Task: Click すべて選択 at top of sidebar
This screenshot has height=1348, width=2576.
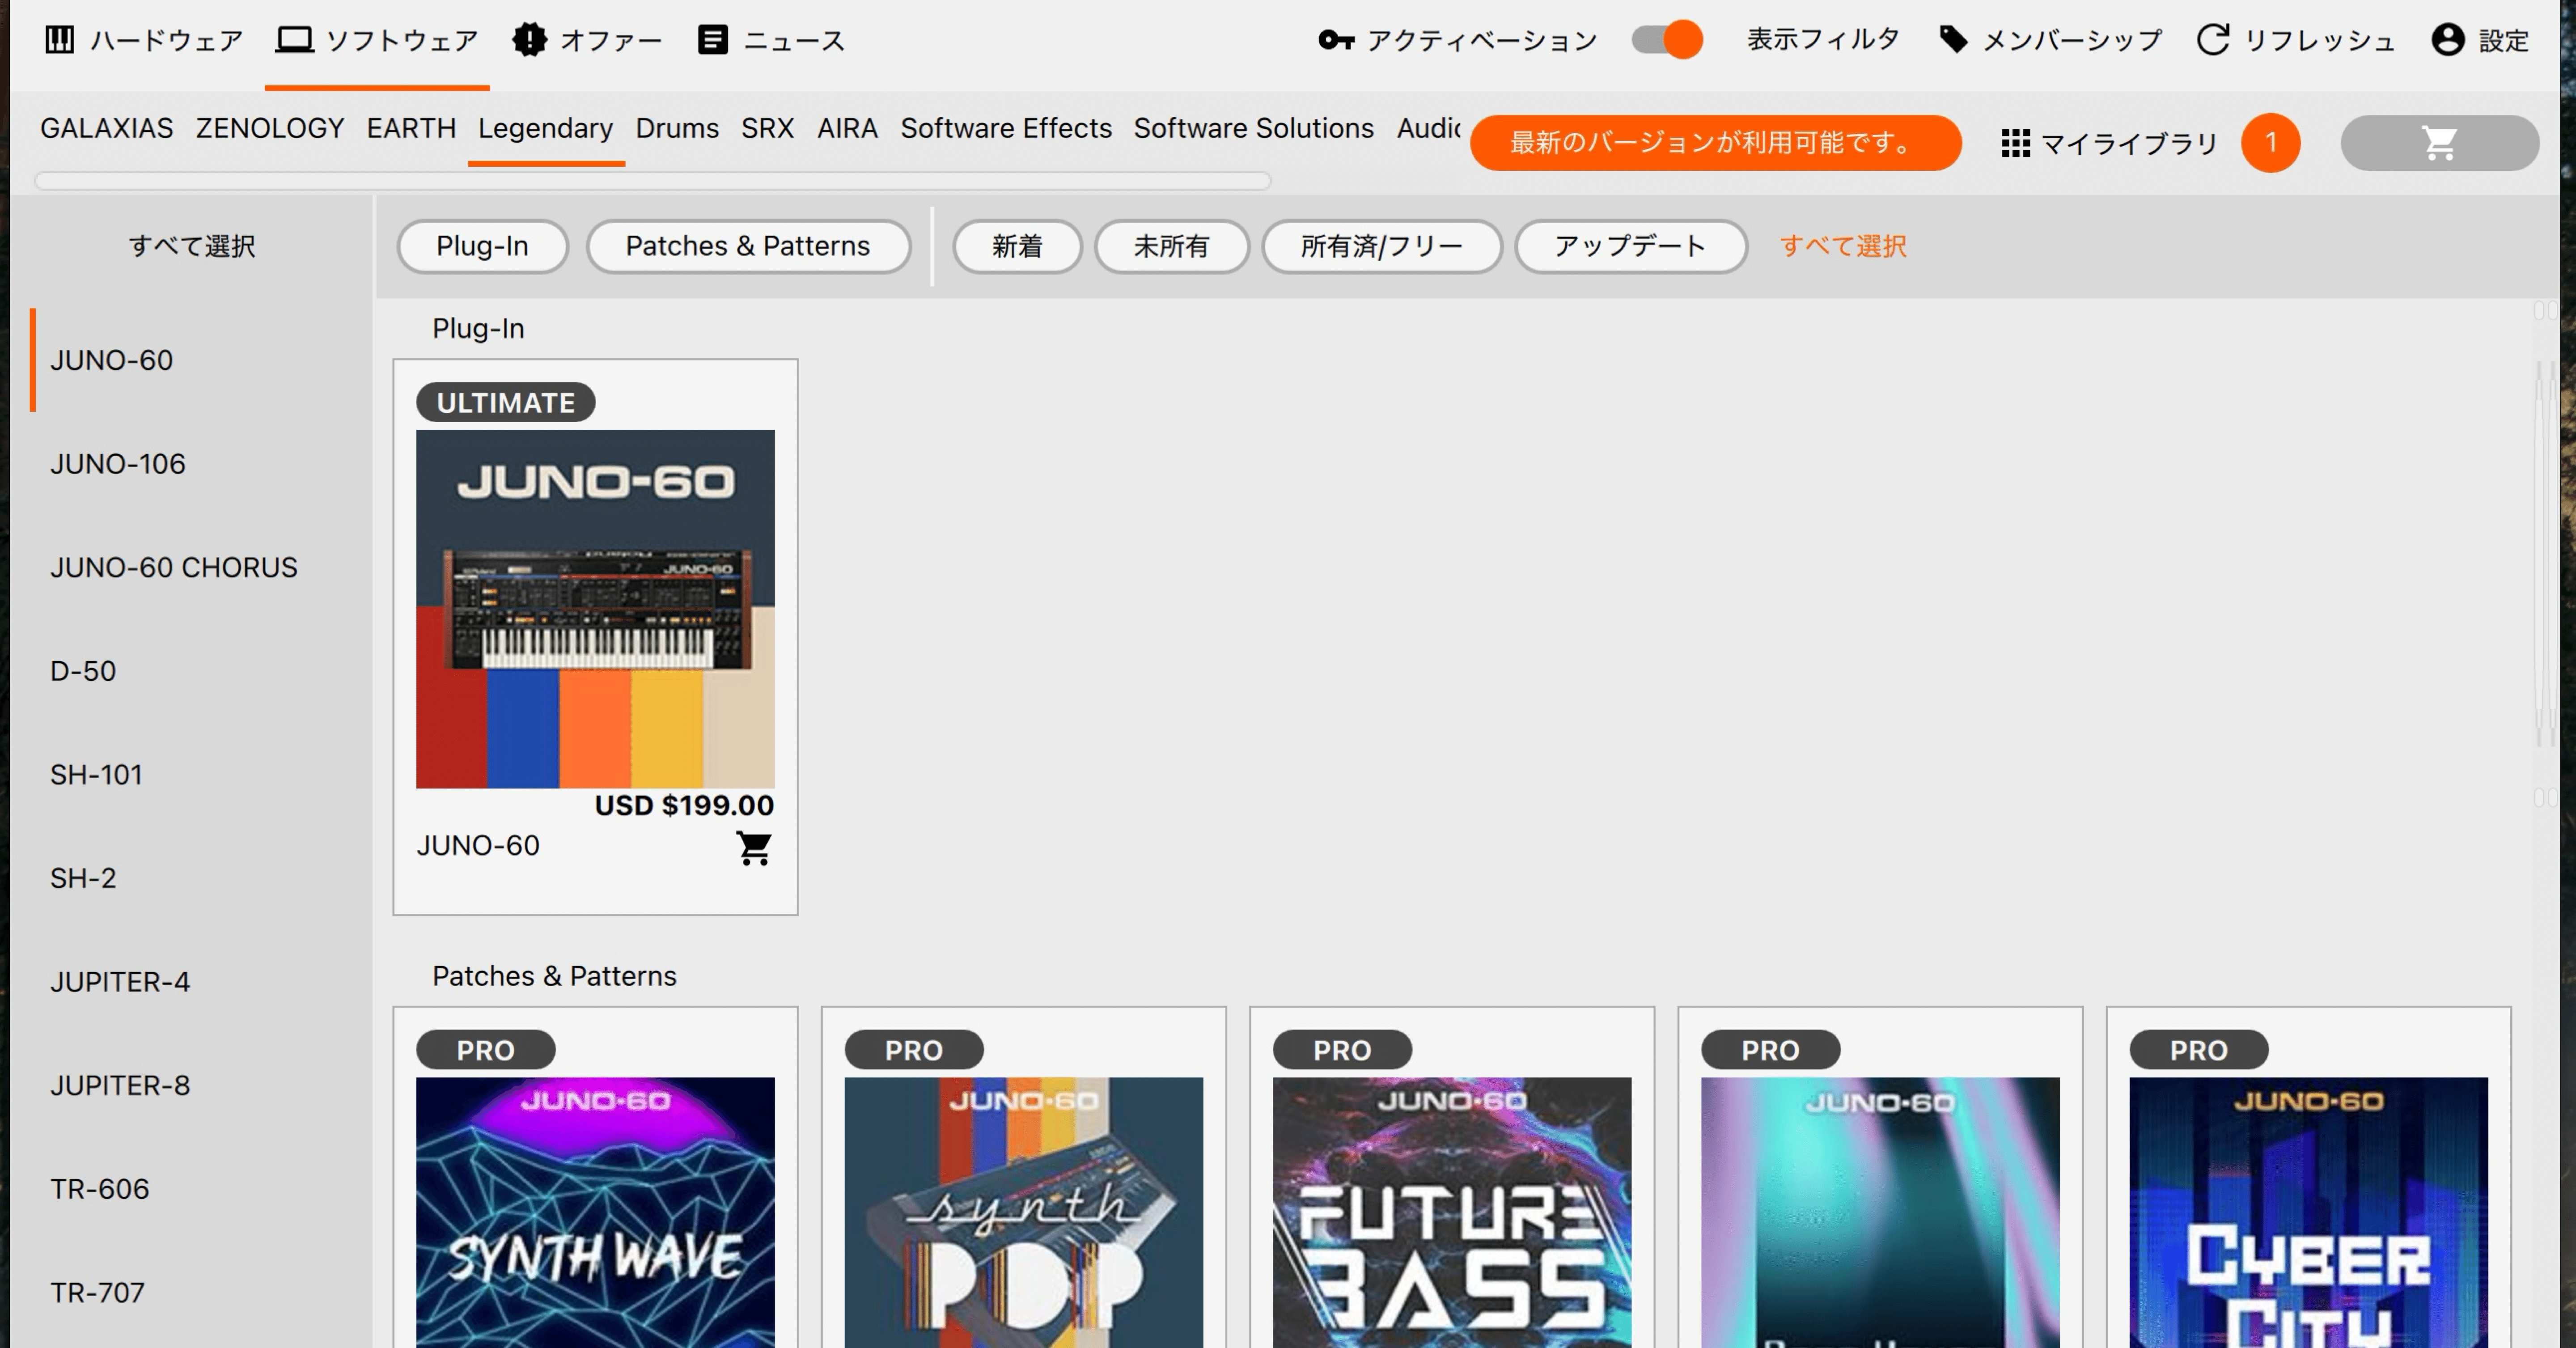Action: point(192,246)
